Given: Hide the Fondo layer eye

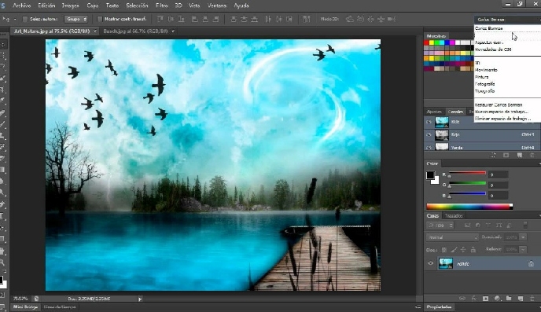Looking at the screenshot, I should [x=430, y=263].
